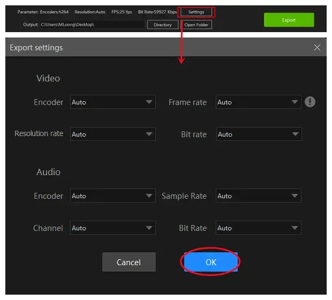This screenshot has height=300, width=332.
Task: Expand the Video Bit rate dropdown
Action: pos(259,134)
